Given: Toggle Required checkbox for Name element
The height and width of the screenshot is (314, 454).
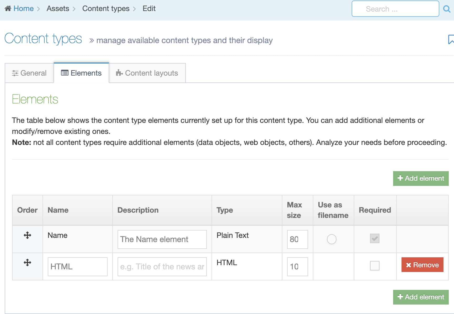Looking at the screenshot, I should (x=374, y=238).
